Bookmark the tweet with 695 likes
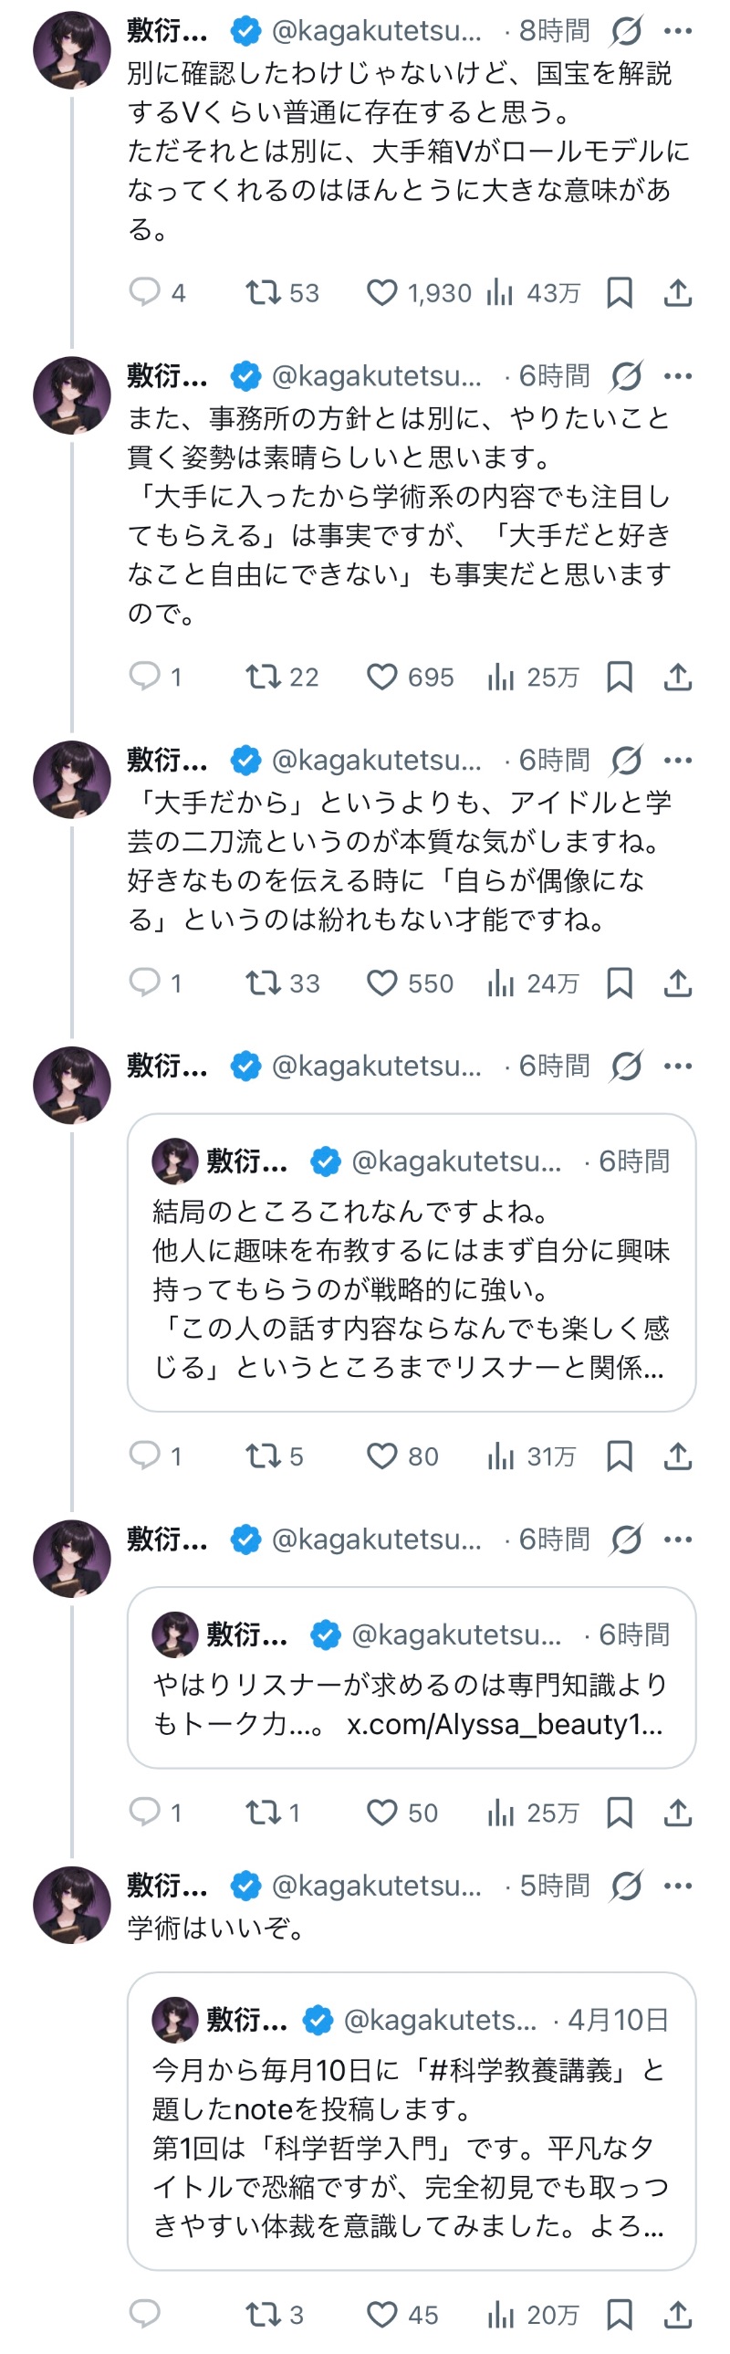 coord(620,678)
